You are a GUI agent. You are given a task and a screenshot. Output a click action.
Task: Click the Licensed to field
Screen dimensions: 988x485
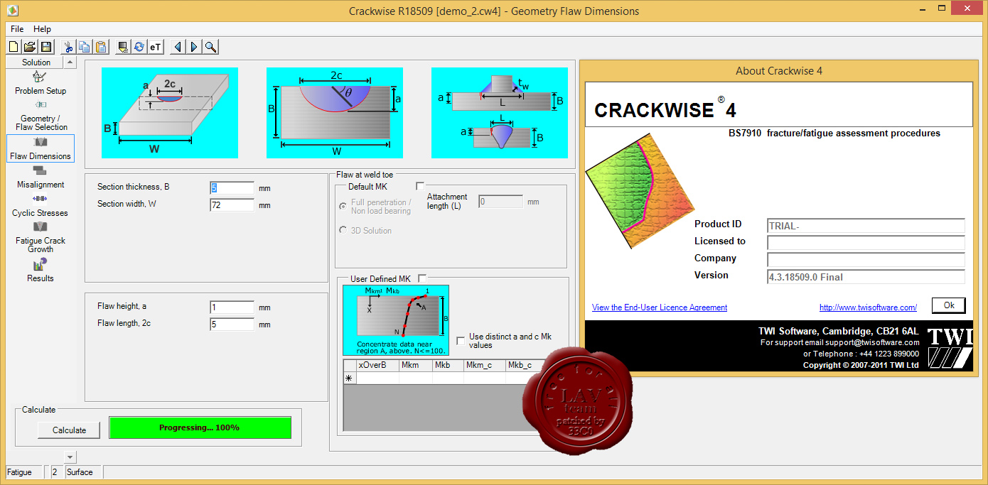(866, 243)
